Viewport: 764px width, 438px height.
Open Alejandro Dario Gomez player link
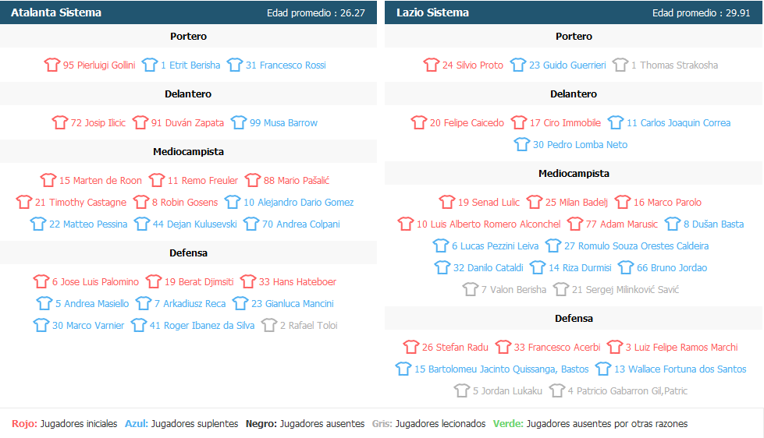point(298,203)
